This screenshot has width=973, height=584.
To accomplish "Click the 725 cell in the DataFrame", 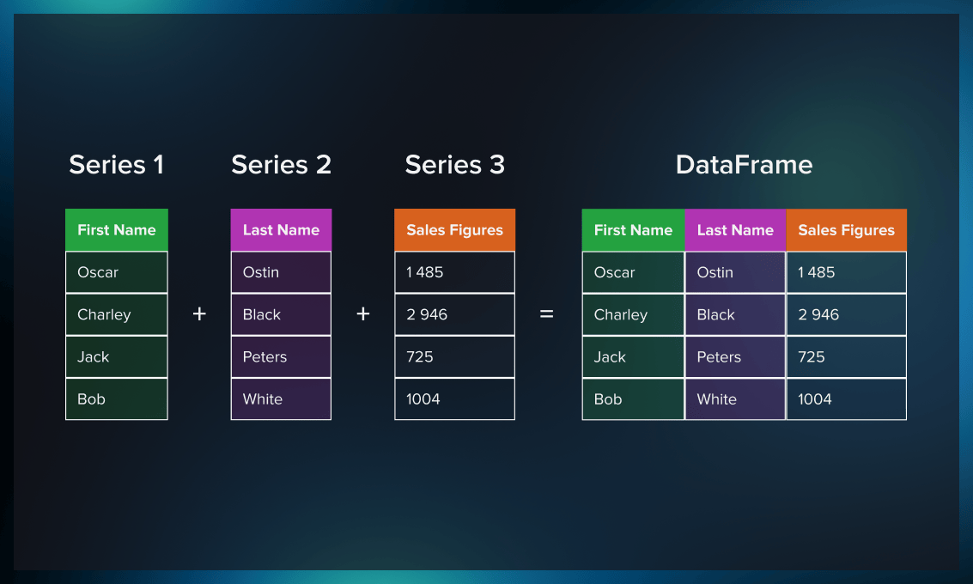I will [x=847, y=357].
